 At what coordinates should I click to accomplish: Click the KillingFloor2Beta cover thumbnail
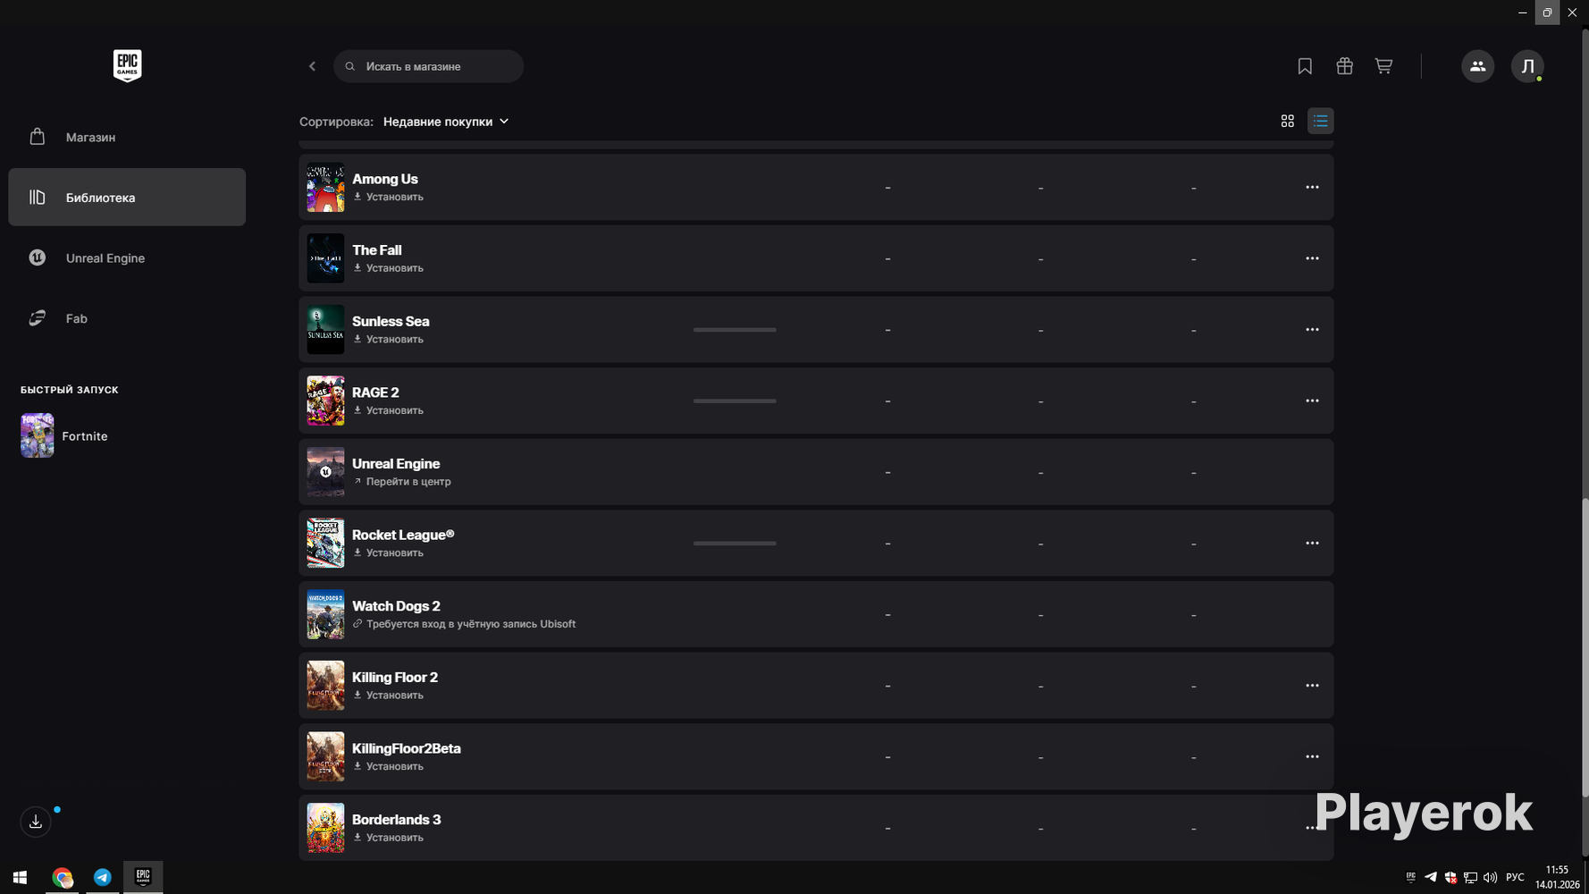point(325,757)
